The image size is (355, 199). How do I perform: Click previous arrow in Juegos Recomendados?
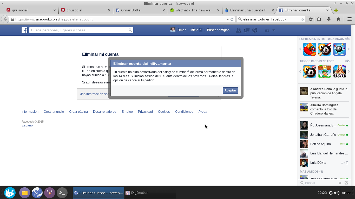click(x=300, y=71)
